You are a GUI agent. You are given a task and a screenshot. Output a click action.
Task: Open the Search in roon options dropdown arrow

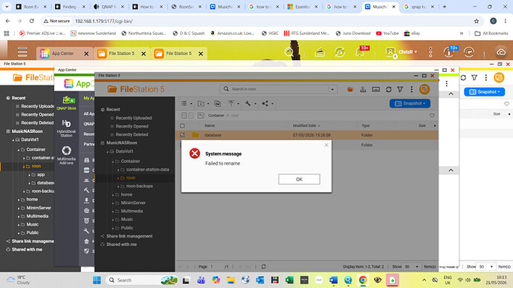coord(332,89)
